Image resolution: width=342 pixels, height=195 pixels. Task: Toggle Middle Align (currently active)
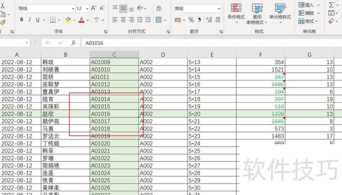point(123,8)
